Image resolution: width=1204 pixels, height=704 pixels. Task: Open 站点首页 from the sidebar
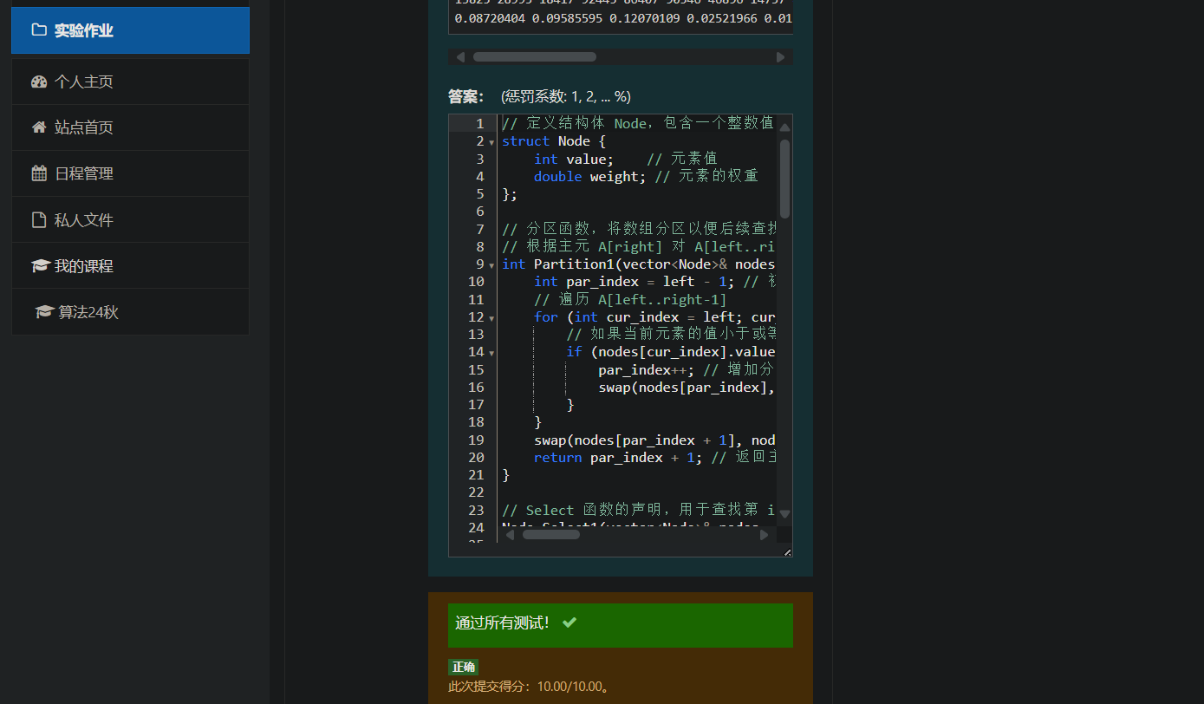pos(130,127)
